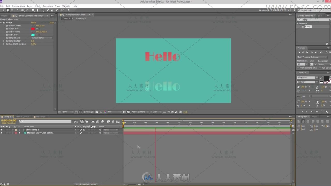The image size is (331, 186).
Task: Open the Regular font style dropdown
Action: pyautogui.click(x=307, y=82)
